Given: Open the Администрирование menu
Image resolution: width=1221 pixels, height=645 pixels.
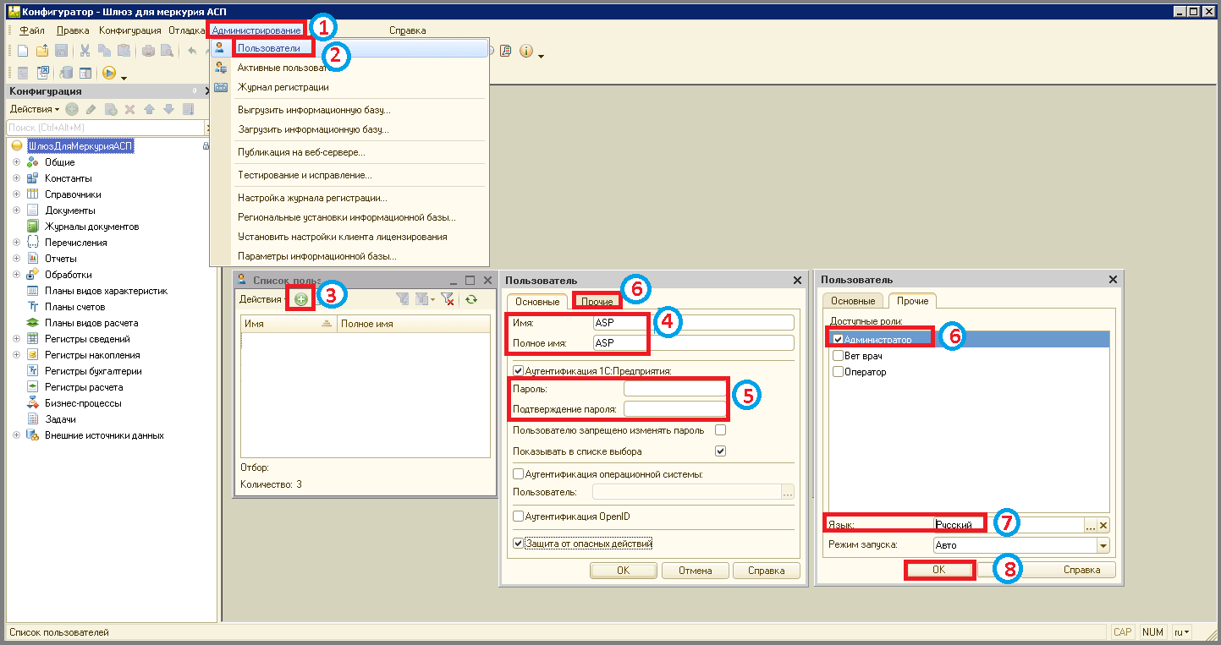Looking at the screenshot, I should coord(256,30).
